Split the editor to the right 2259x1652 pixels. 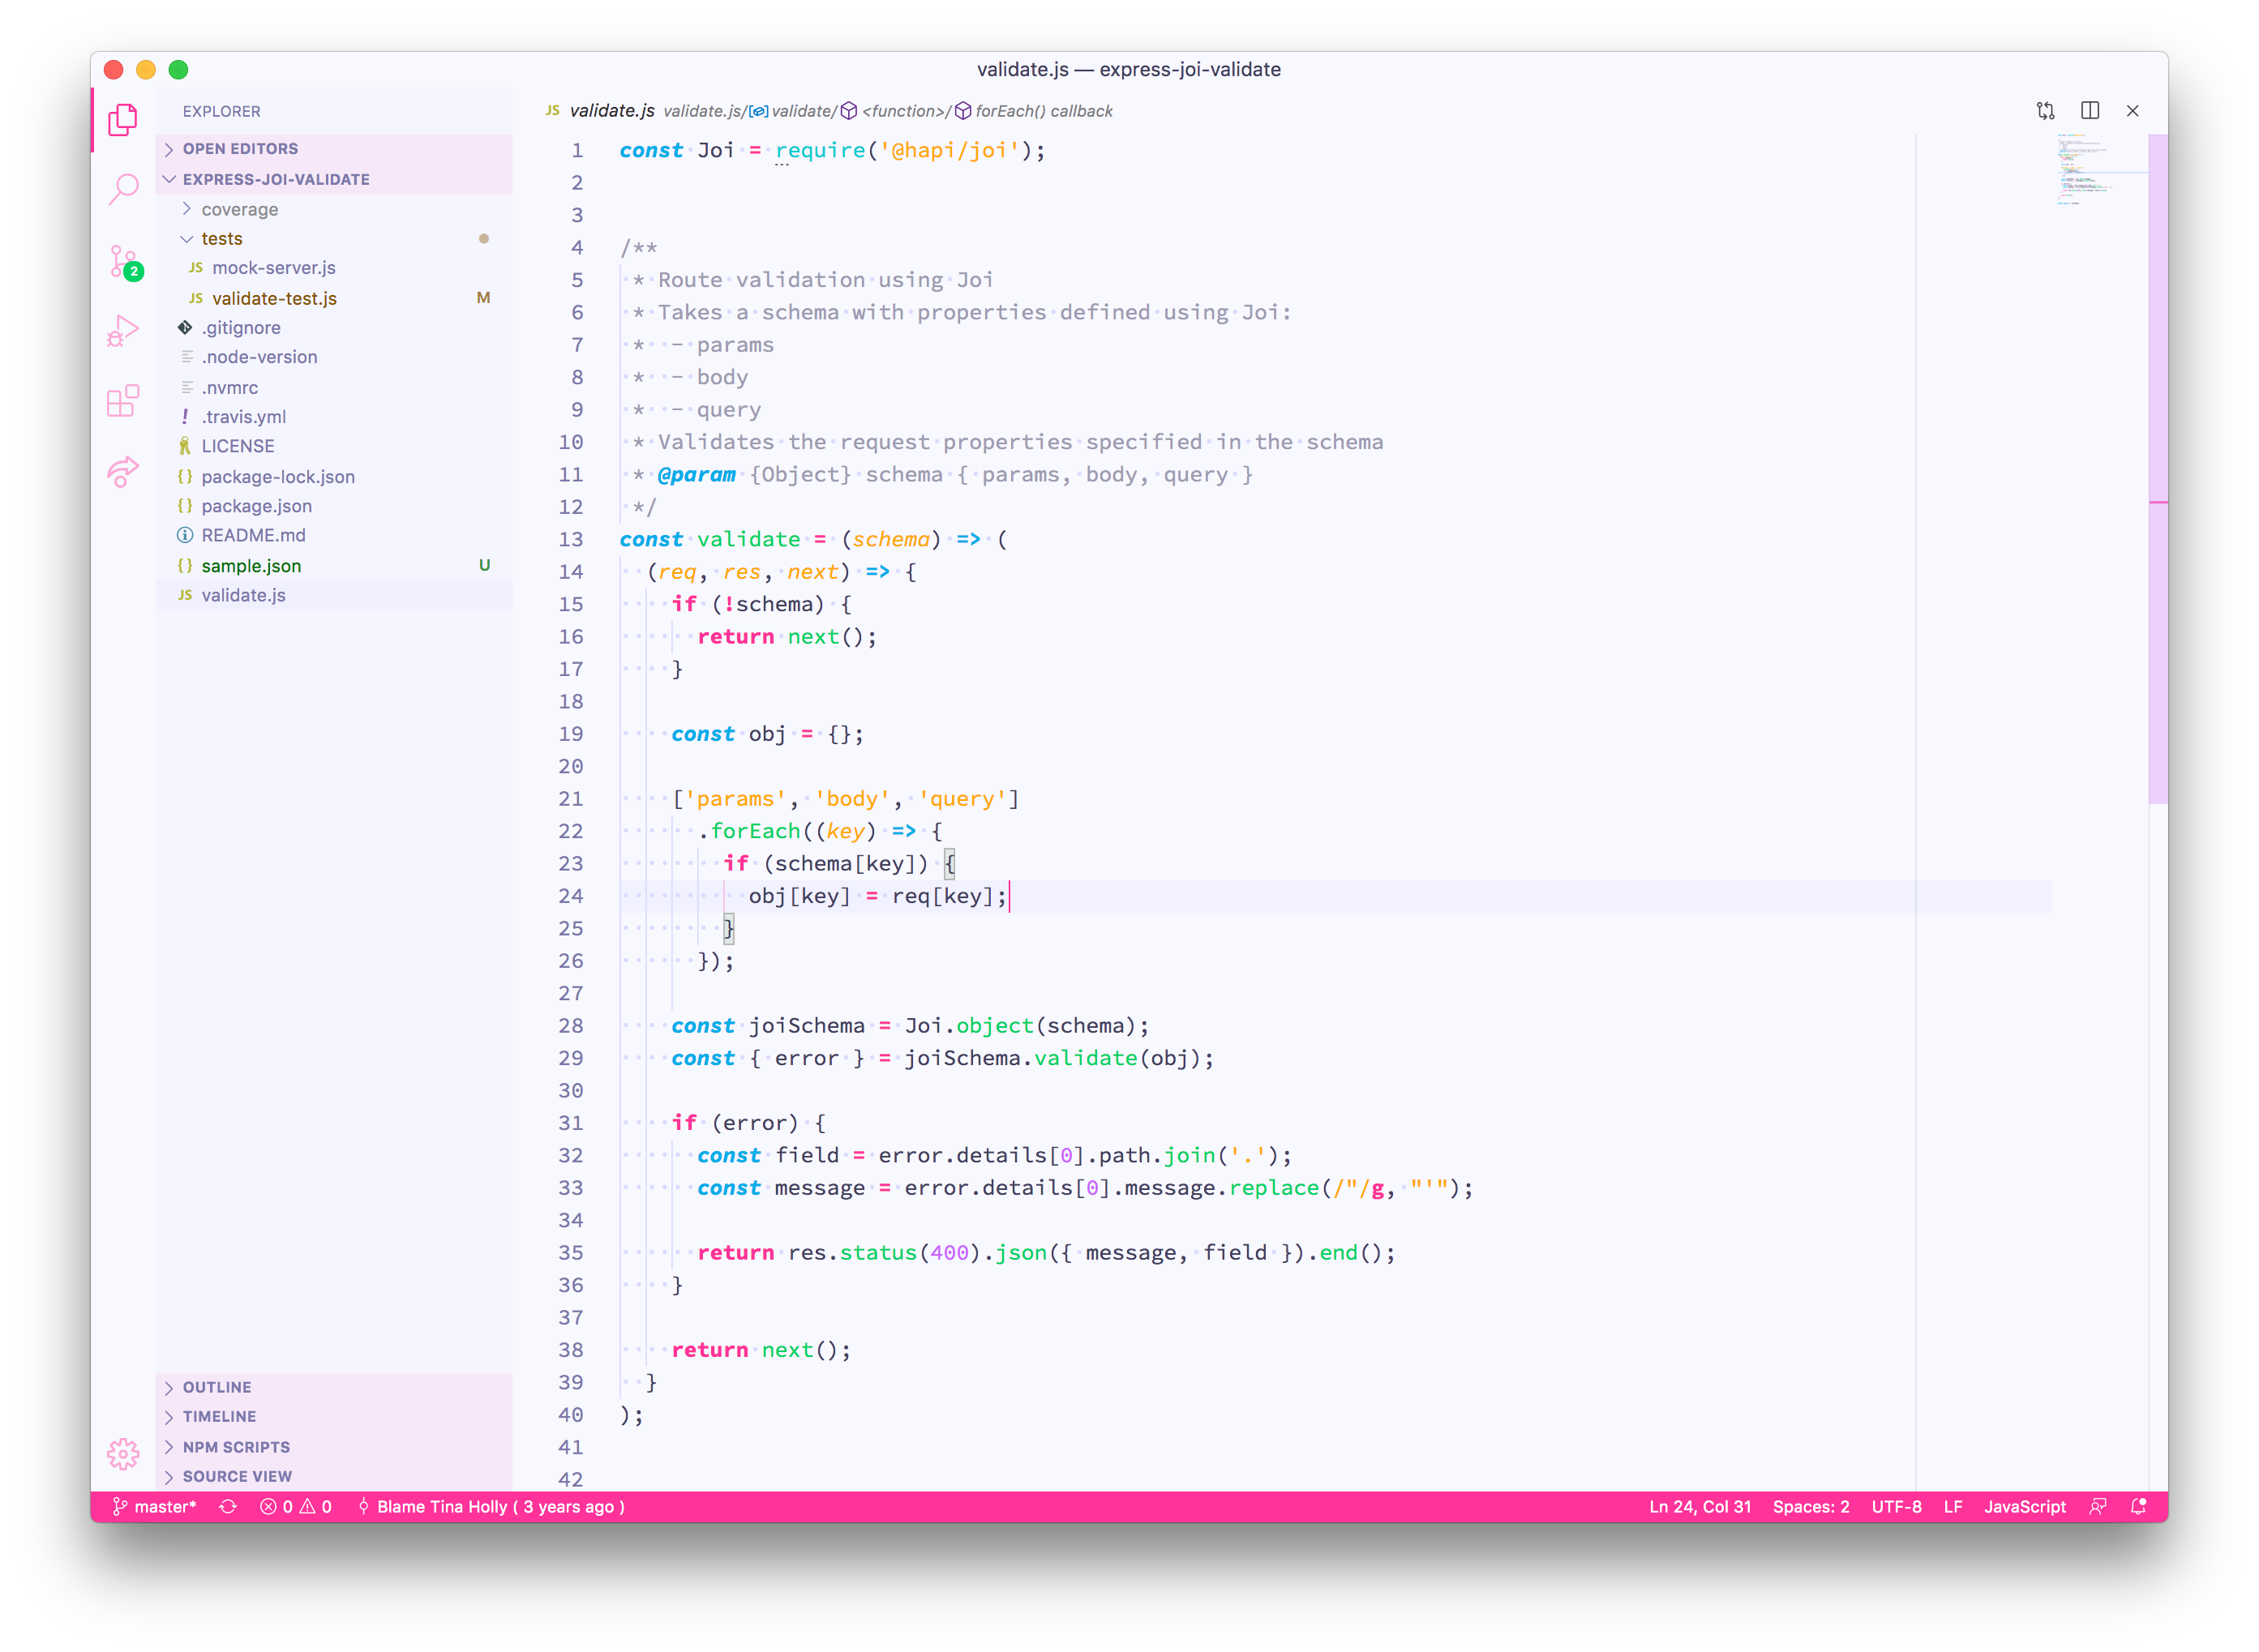(x=2089, y=111)
